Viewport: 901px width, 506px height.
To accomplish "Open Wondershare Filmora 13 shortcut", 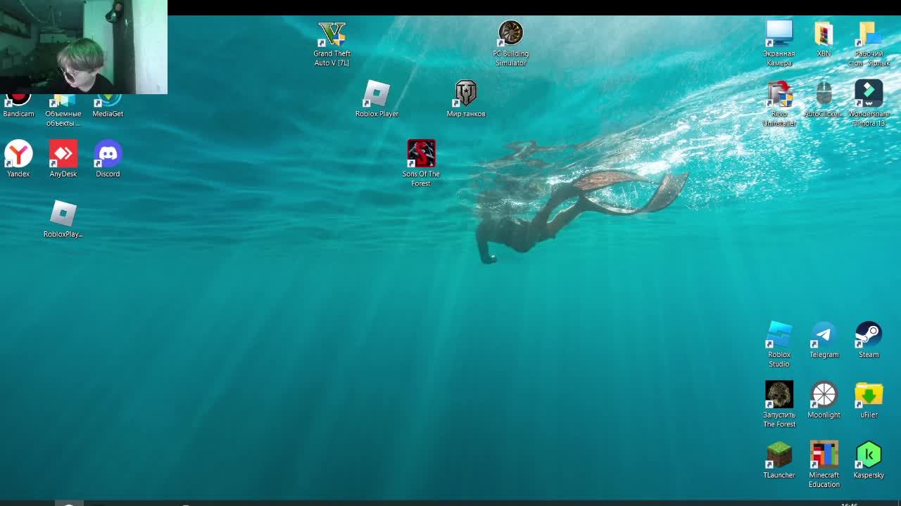I will tap(869, 93).
